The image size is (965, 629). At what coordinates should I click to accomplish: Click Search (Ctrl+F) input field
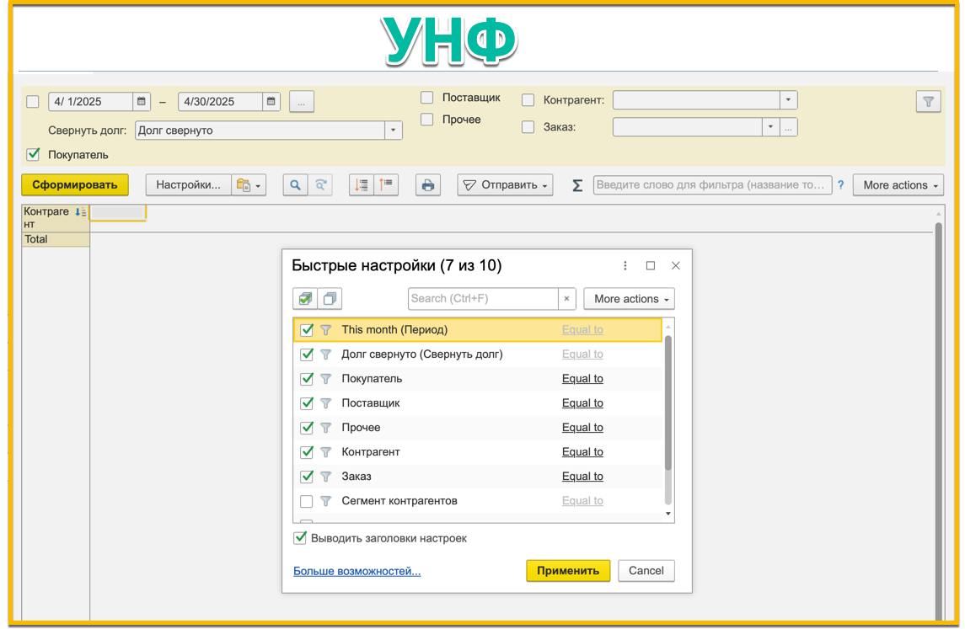[x=483, y=299]
